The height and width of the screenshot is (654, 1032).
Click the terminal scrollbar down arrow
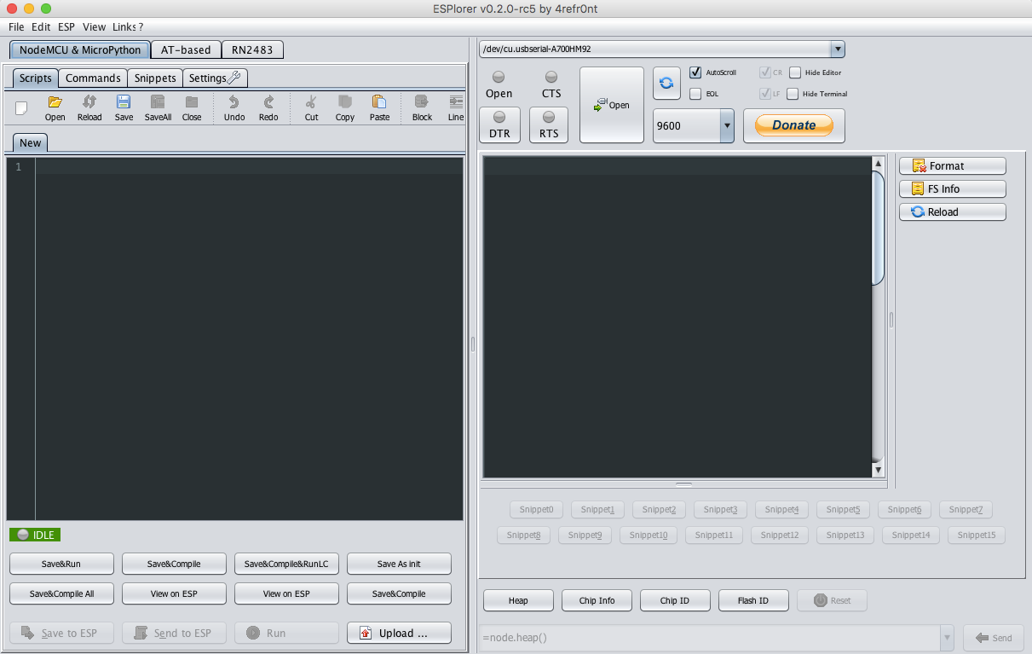tap(878, 470)
